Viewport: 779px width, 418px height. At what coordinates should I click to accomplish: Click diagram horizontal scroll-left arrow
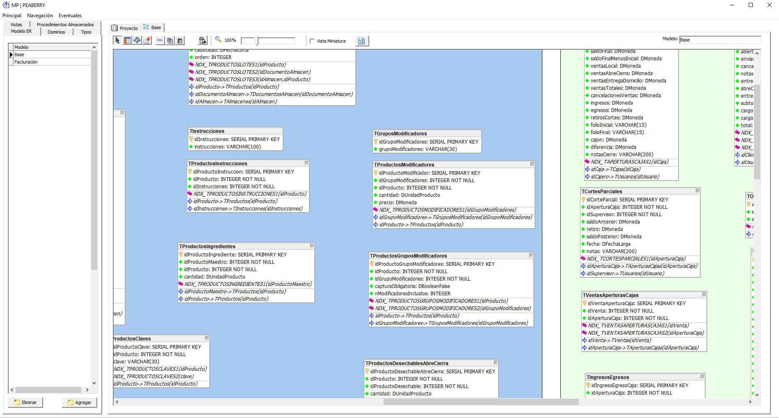coord(117,402)
